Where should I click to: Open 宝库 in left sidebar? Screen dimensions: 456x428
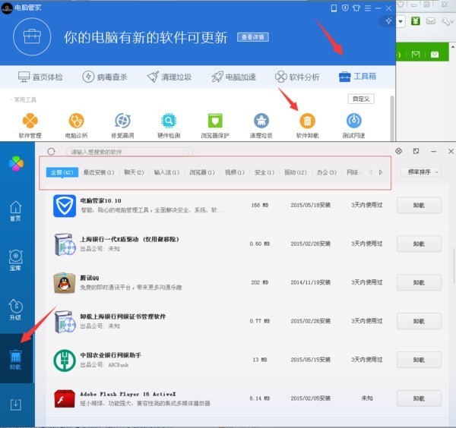(x=16, y=260)
